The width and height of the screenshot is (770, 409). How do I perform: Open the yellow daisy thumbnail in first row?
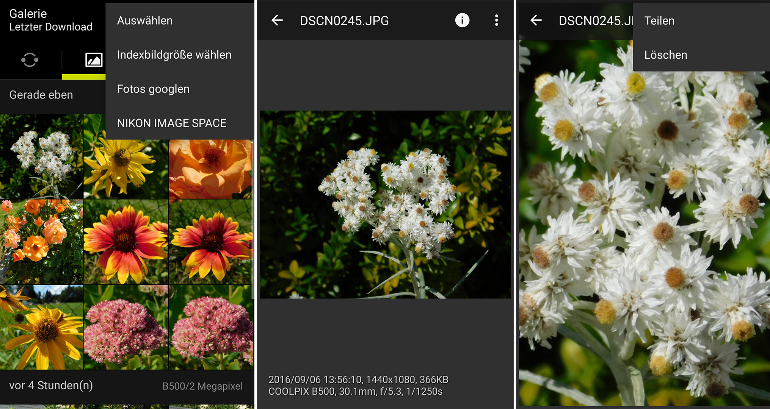(125, 169)
